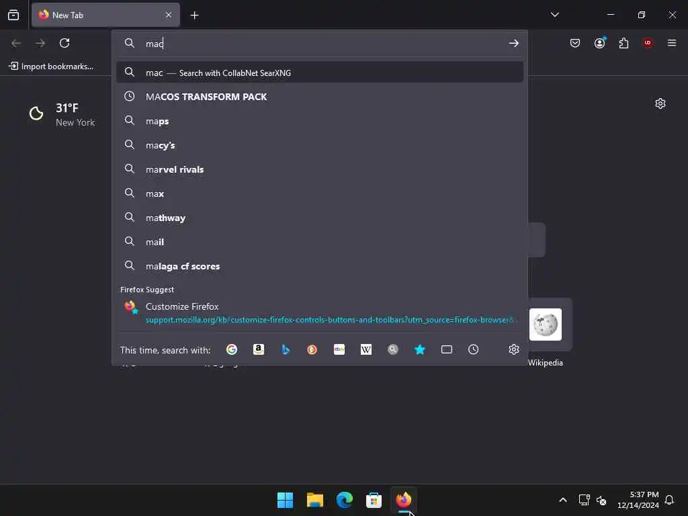Click the go arrow in address bar

pos(514,43)
